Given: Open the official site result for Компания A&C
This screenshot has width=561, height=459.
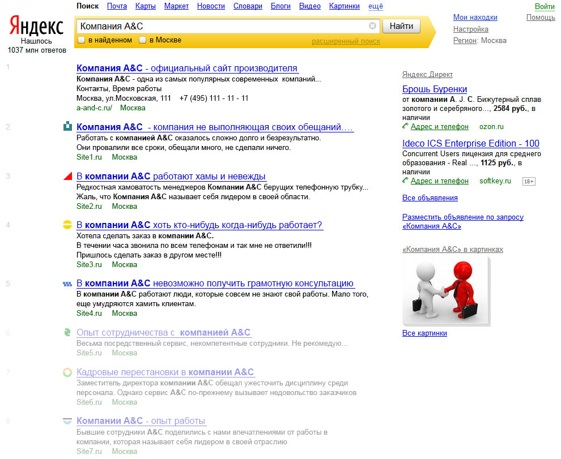Looking at the screenshot, I should [x=188, y=68].
